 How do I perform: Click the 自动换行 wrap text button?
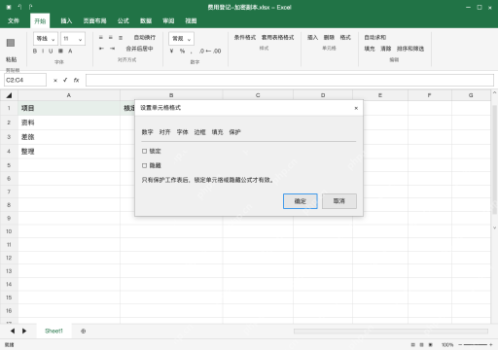pos(145,38)
